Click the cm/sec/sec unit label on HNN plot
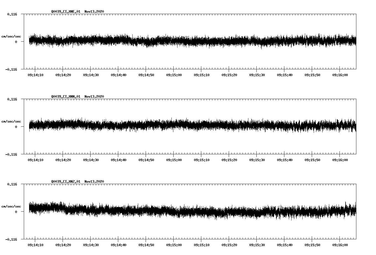 click(x=11, y=121)
